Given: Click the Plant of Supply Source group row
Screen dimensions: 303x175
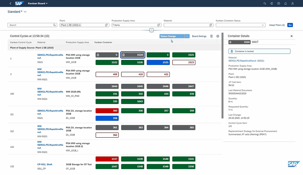Looking at the screenshot, I should pos(114,48).
